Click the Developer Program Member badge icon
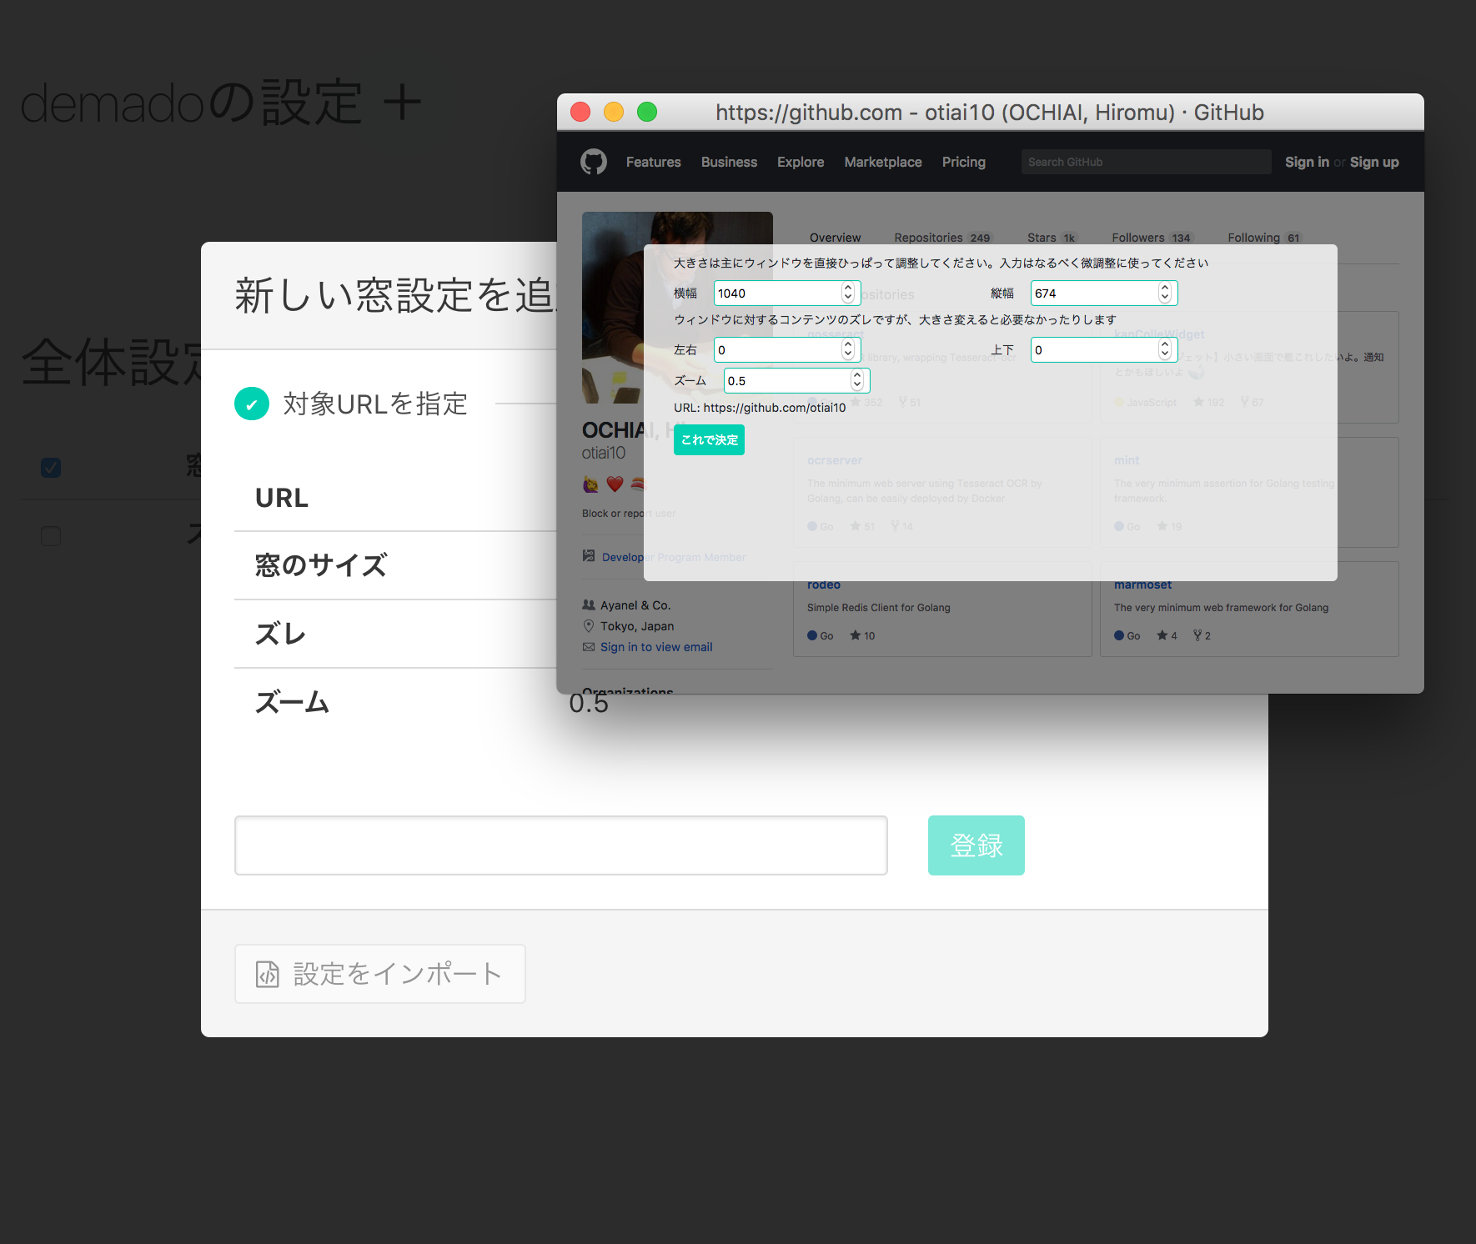Viewport: 1476px width, 1244px height. 589,557
